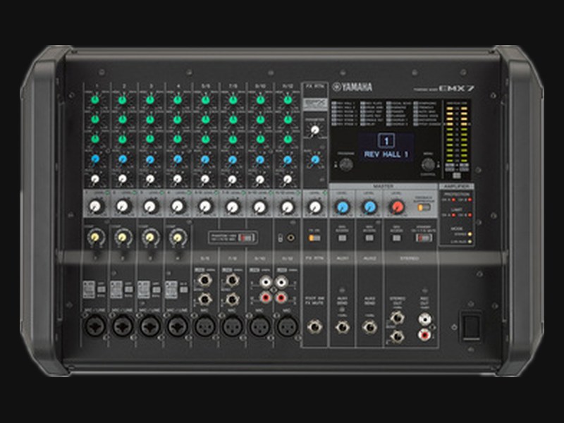The width and height of the screenshot is (564, 423).
Task: Toggle the small switch above channel 1 MIC/LINE input
Action: click(102, 289)
